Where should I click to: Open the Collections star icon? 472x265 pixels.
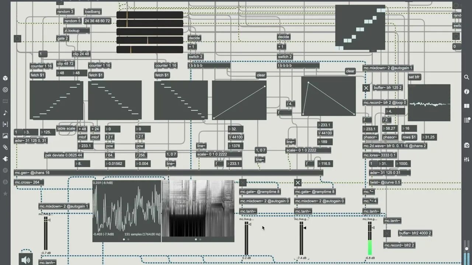(5, 193)
